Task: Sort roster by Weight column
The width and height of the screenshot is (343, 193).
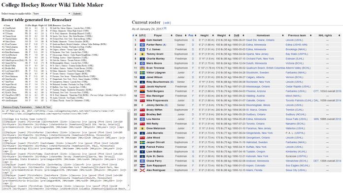Action: (223, 35)
